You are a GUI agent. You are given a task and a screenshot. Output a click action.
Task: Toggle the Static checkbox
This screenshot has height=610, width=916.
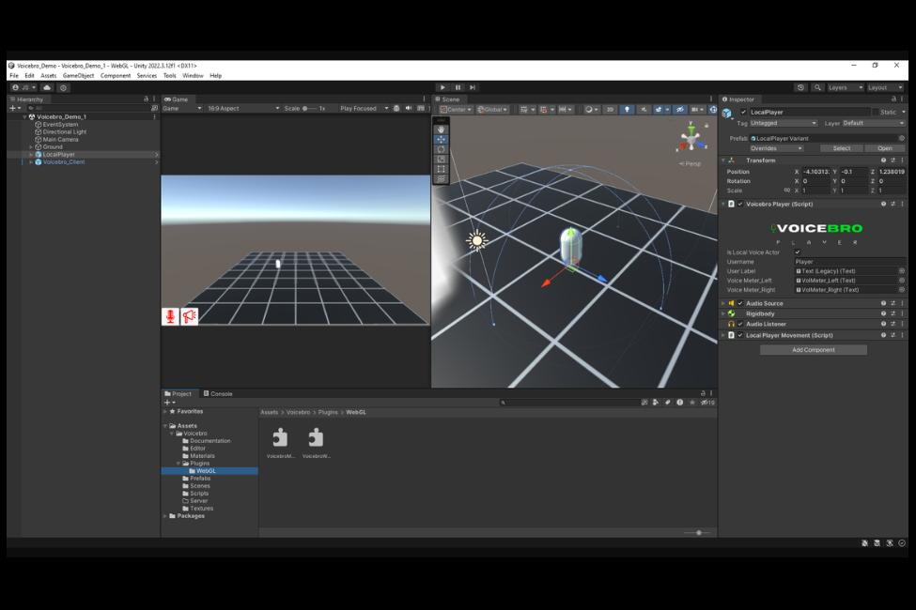pyautogui.click(x=875, y=112)
